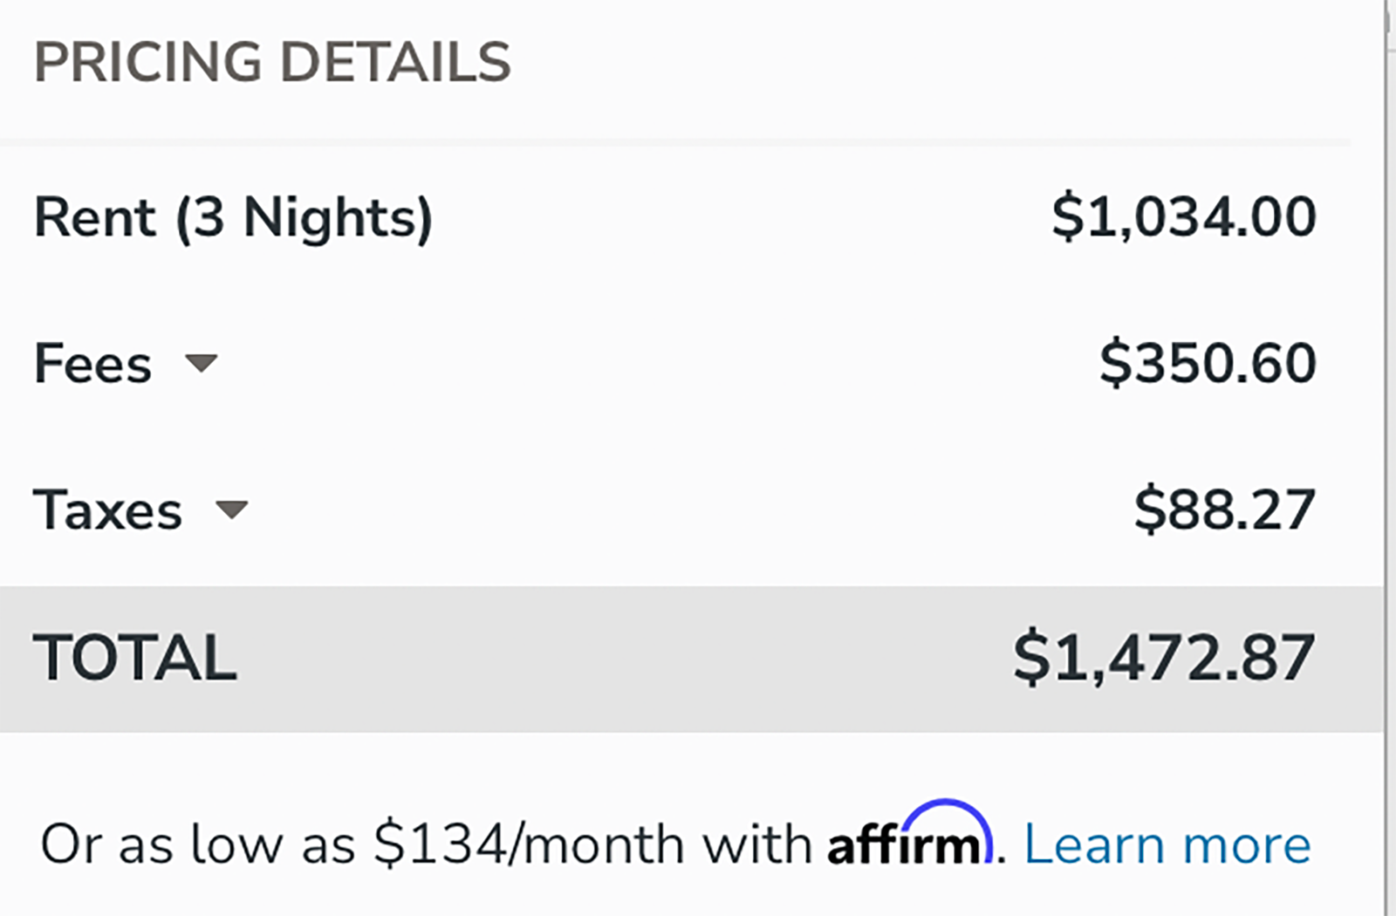
Task: Expand the Taxes dropdown arrow
Action: tap(232, 509)
